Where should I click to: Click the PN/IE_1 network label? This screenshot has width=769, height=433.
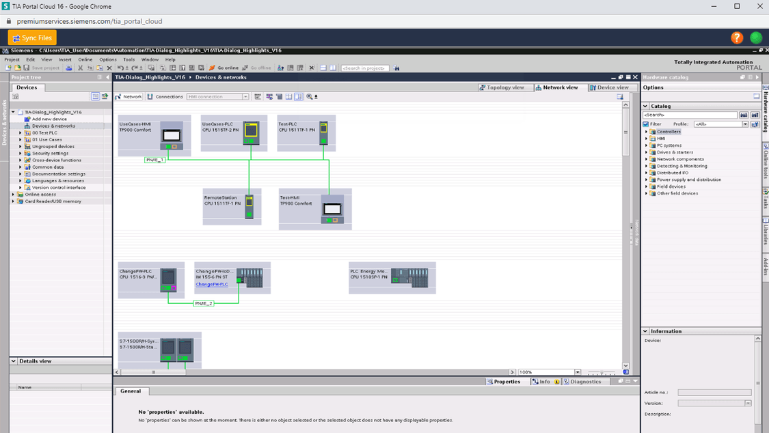coord(154,160)
